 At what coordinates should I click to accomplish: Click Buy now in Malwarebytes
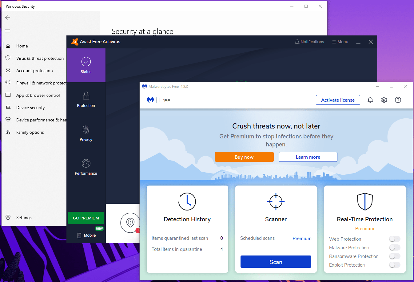click(244, 157)
